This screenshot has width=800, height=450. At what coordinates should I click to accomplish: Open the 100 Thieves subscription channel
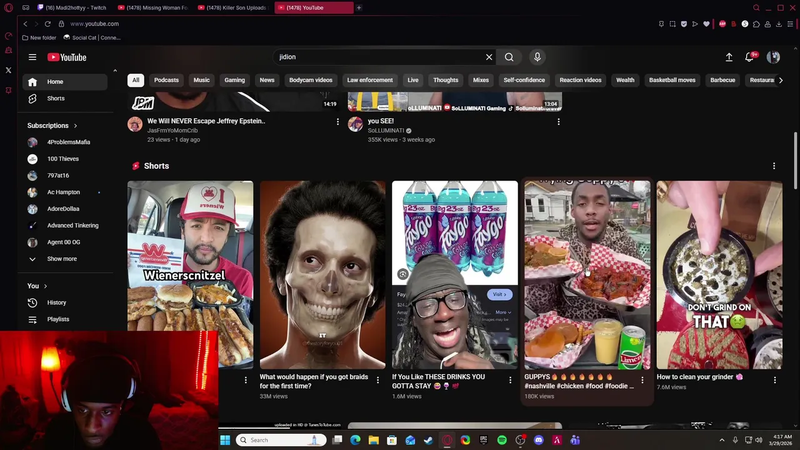pyautogui.click(x=64, y=159)
